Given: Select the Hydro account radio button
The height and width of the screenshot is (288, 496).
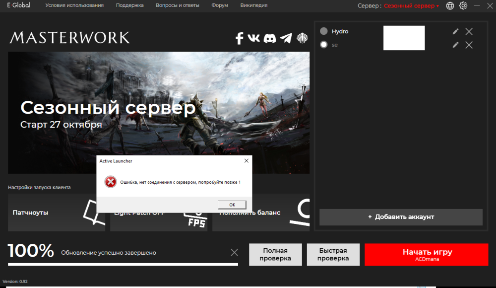Looking at the screenshot, I should [324, 31].
